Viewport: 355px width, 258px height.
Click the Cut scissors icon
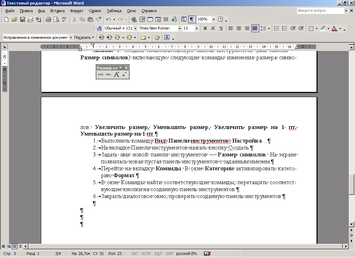[x=74, y=19]
